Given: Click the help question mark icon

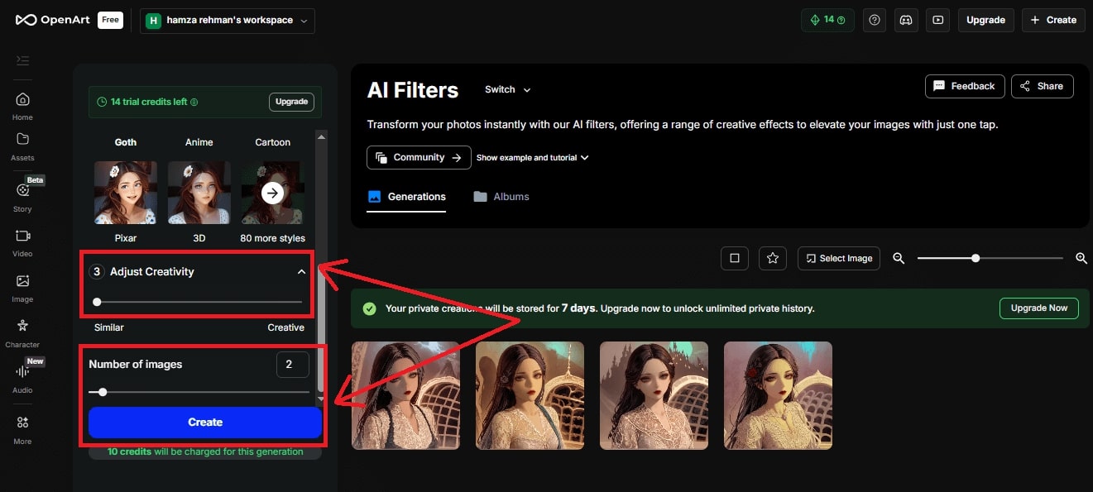Looking at the screenshot, I should [875, 20].
